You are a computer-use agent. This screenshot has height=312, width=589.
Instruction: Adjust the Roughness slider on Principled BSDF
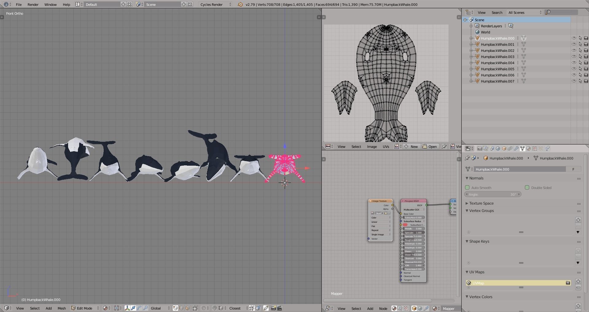414,240
